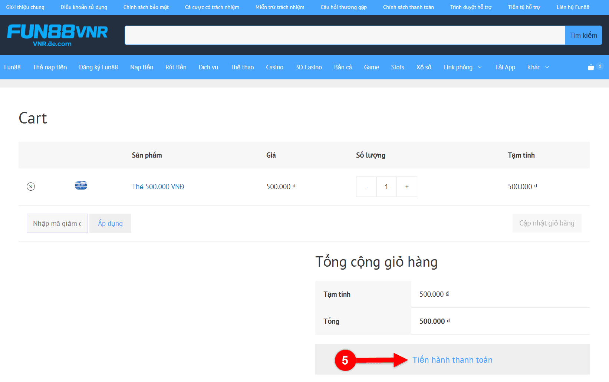
Task: Open the 3D Casino menu item
Action: pyautogui.click(x=309, y=67)
